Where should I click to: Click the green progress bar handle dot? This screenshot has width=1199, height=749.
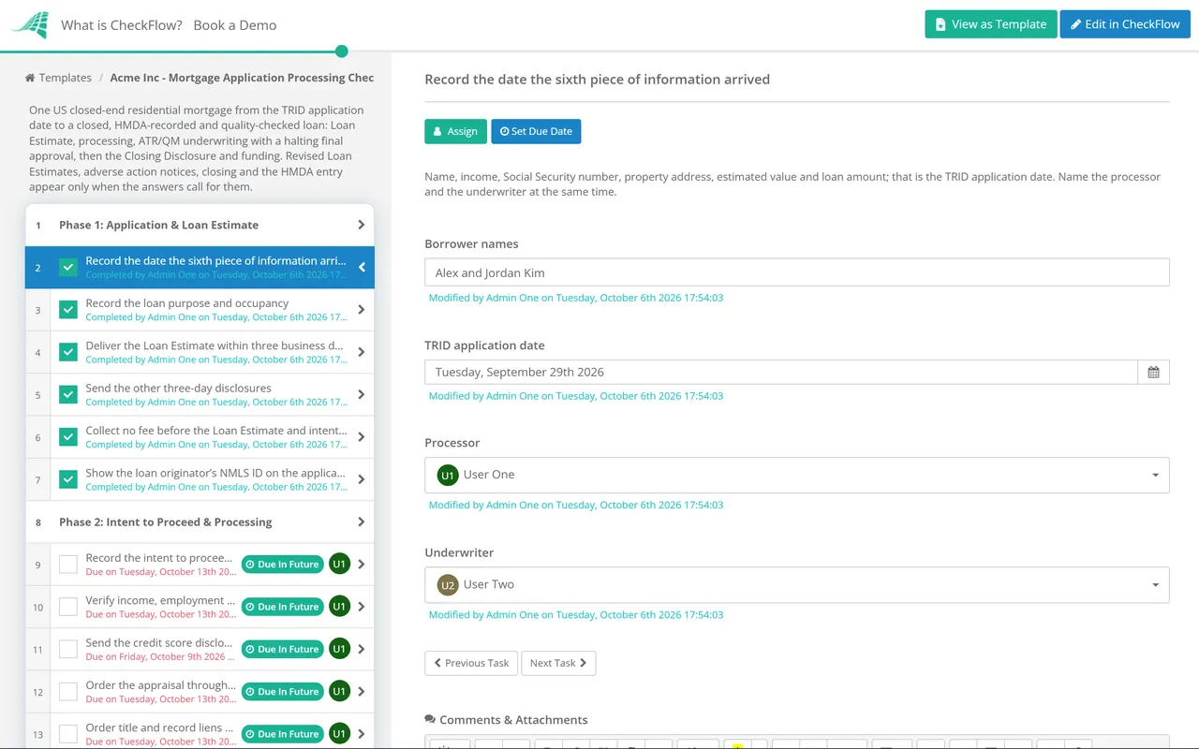pos(342,51)
